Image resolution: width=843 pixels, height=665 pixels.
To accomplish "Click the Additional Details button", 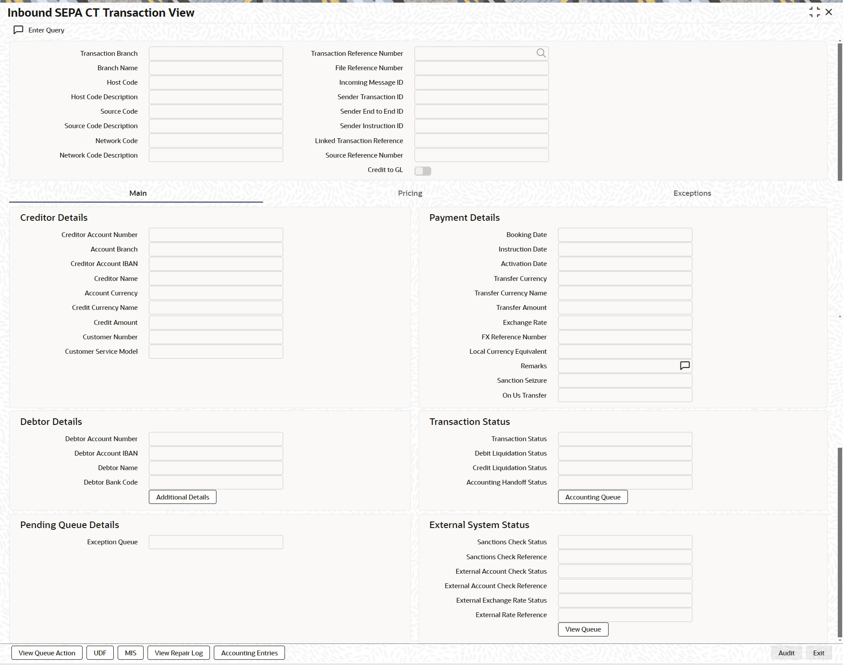I will tap(183, 497).
